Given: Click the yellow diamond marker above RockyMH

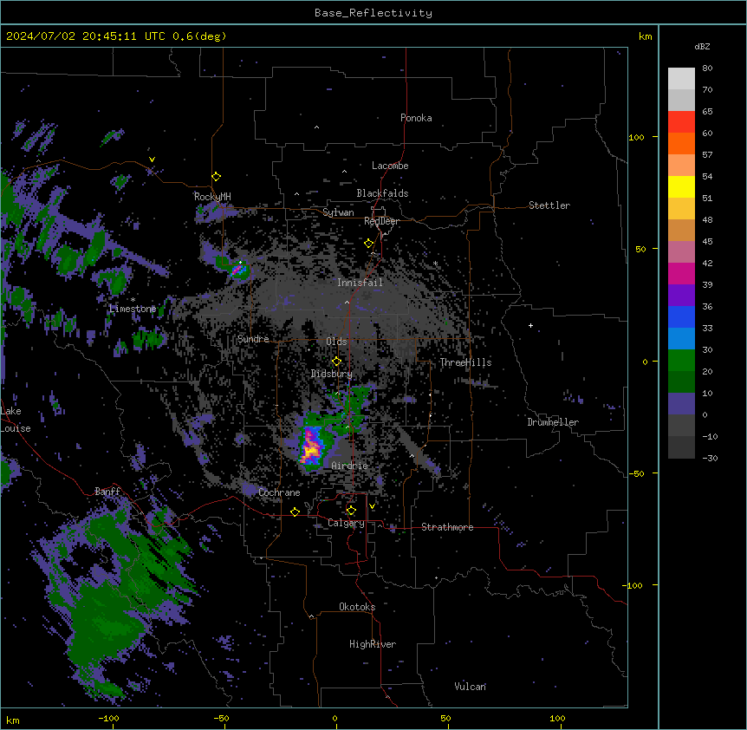Looking at the screenshot, I should (x=217, y=177).
